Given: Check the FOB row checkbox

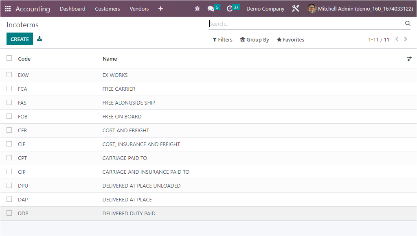Looking at the screenshot, I should point(9,116).
